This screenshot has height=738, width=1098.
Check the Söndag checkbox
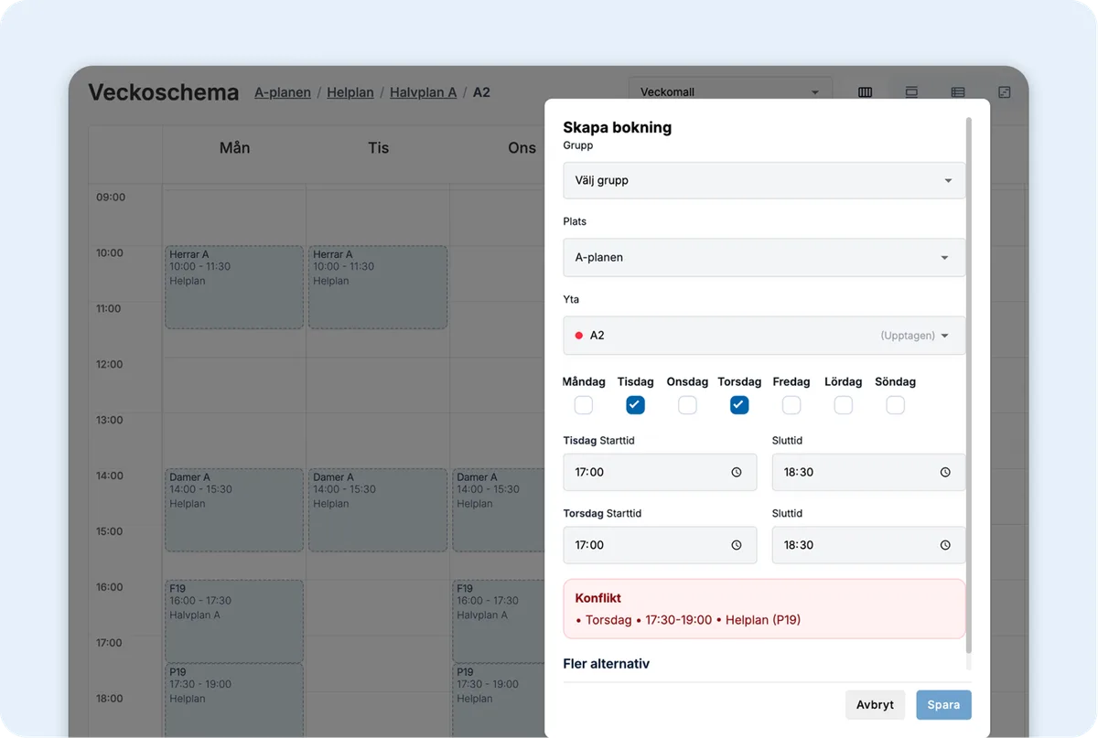(x=896, y=405)
